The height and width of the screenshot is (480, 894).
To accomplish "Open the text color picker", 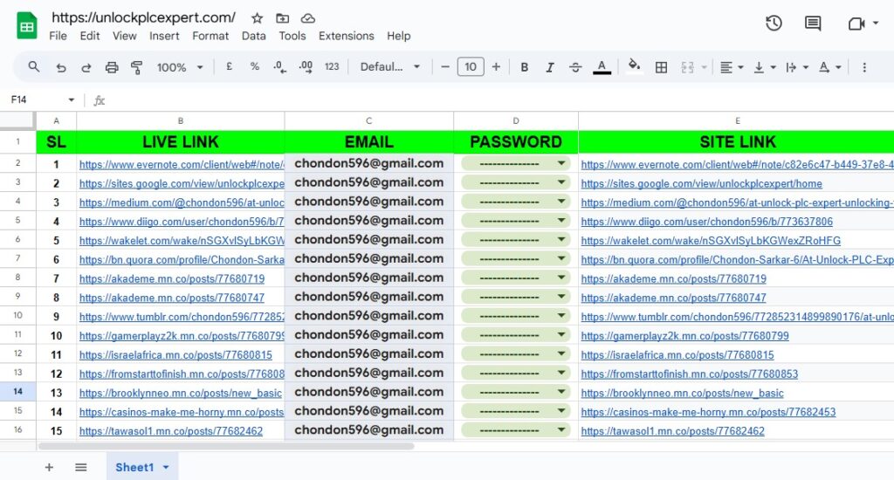I will point(602,67).
